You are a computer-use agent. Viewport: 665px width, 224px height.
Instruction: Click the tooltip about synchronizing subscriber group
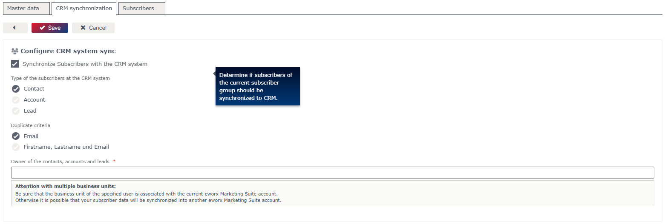click(257, 86)
